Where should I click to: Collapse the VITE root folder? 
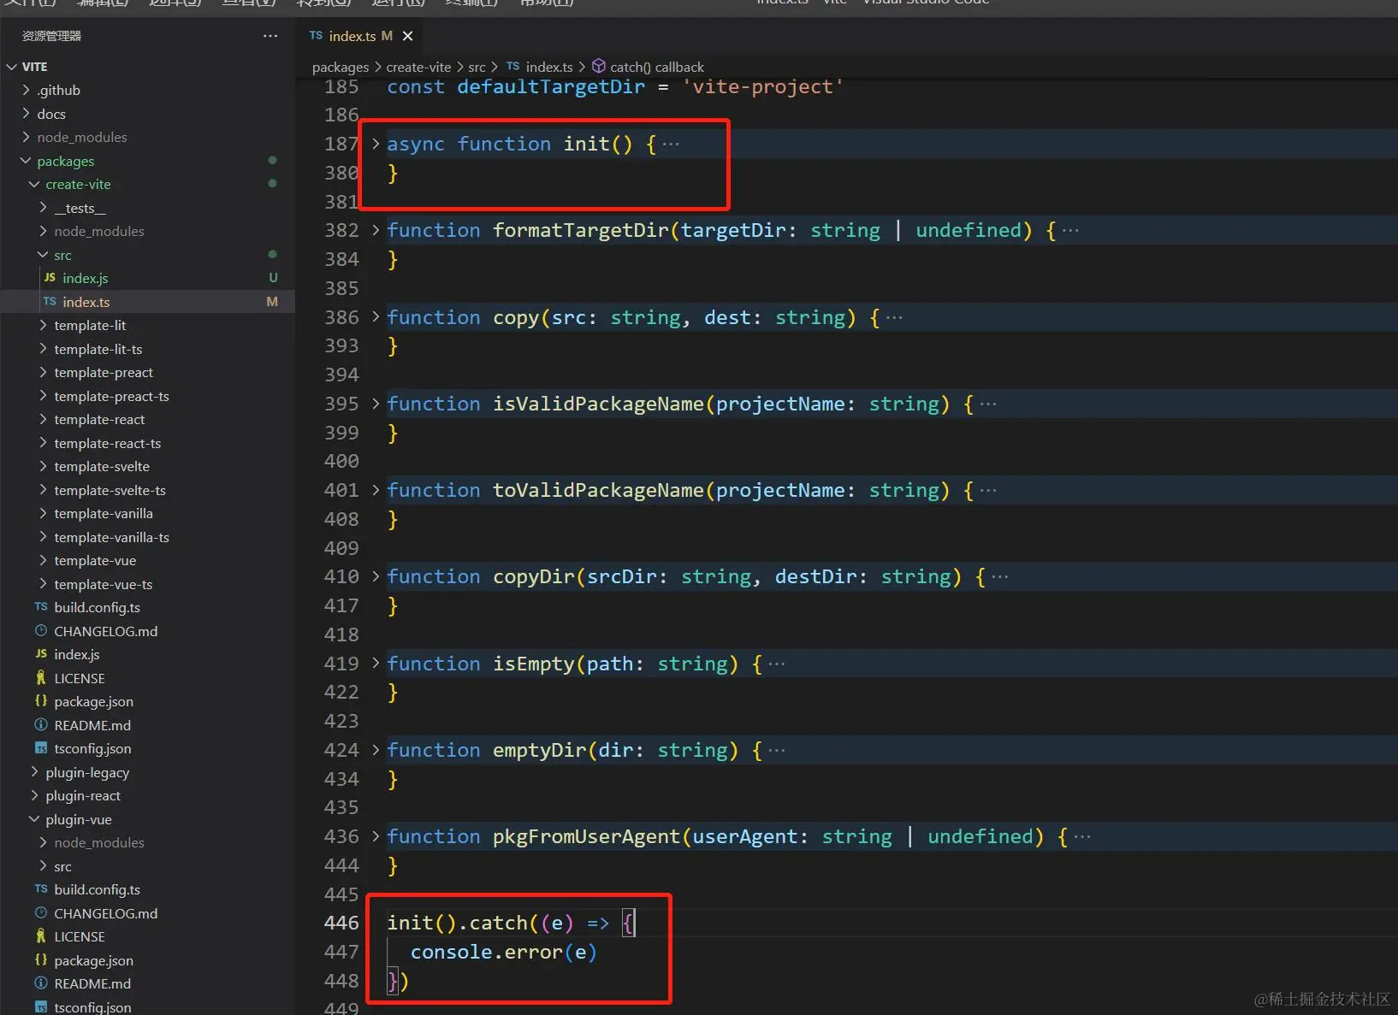(12, 67)
